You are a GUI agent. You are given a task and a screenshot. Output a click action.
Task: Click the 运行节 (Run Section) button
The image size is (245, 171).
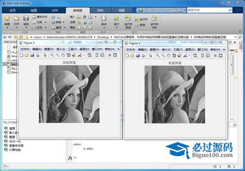click(142, 19)
